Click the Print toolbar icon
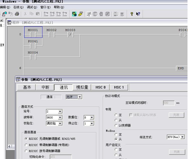The height and width of the screenshot is (159, 190). tap(17, 14)
